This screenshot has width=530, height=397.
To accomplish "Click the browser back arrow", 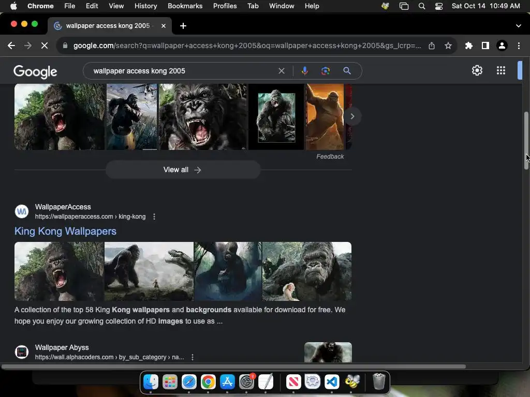I will tap(11, 45).
